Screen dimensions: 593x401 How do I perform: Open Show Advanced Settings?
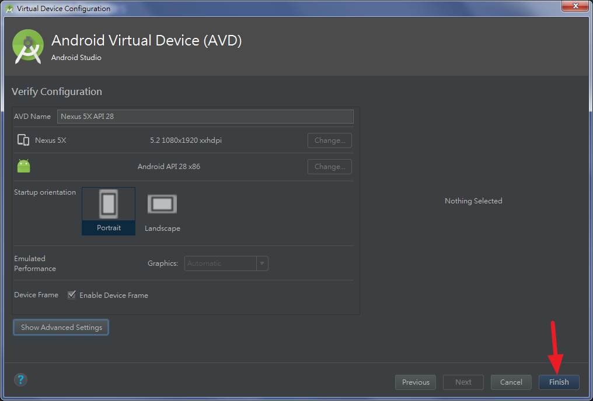point(61,328)
